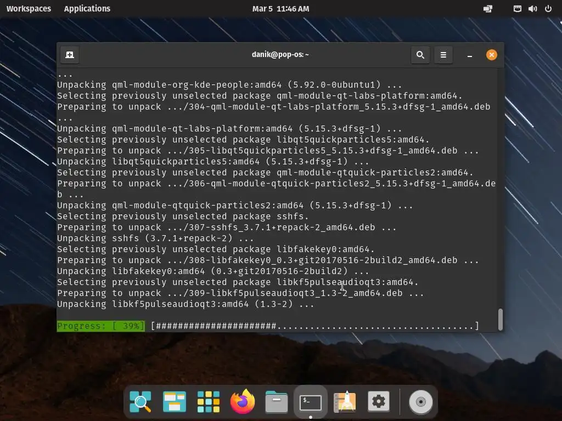Click line 'Preparing to unpack .../308-libfakekey0_0.3+git20170516-2build2_amd64.deb'
The width and height of the screenshot is (562, 421).
(x=257, y=260)
